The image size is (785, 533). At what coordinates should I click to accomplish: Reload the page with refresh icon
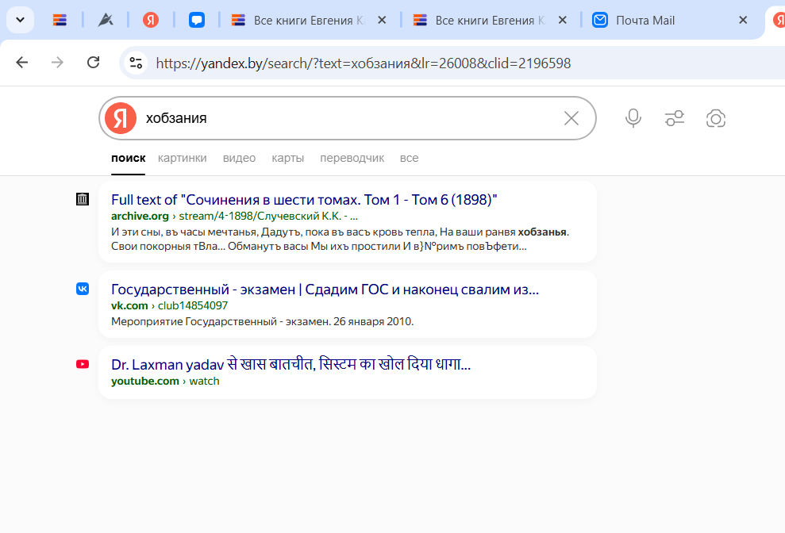(93, 63)
